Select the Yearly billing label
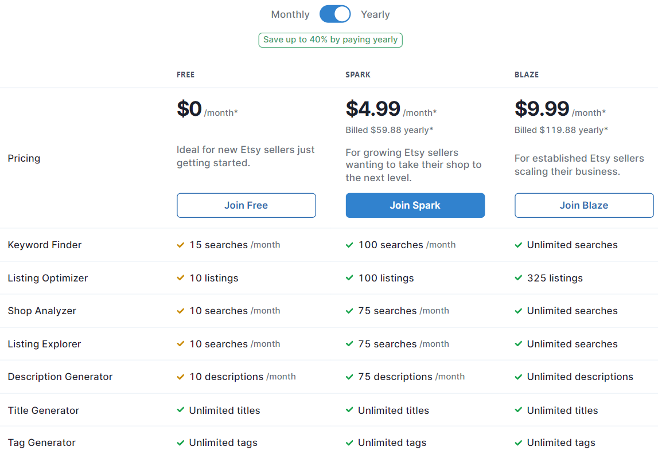The image size is (658, 454). point(375,15)
